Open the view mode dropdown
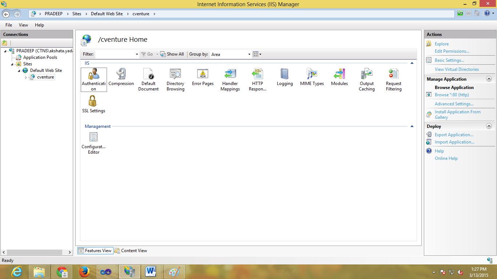This screenshot has width=497, height=279. coord(257,54)
